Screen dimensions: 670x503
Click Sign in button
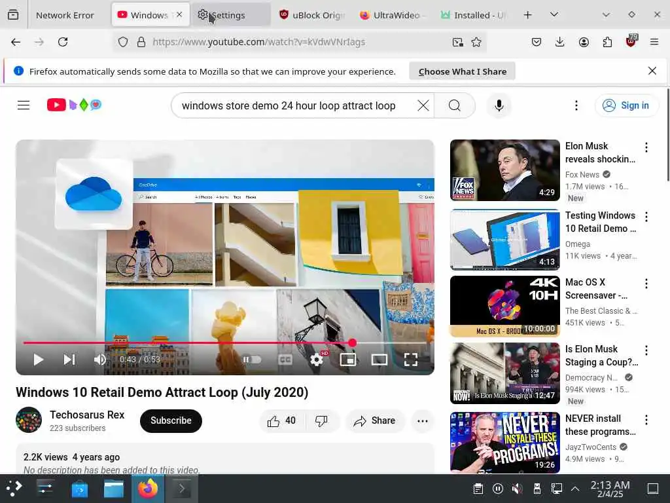click(x=626, y=105)
